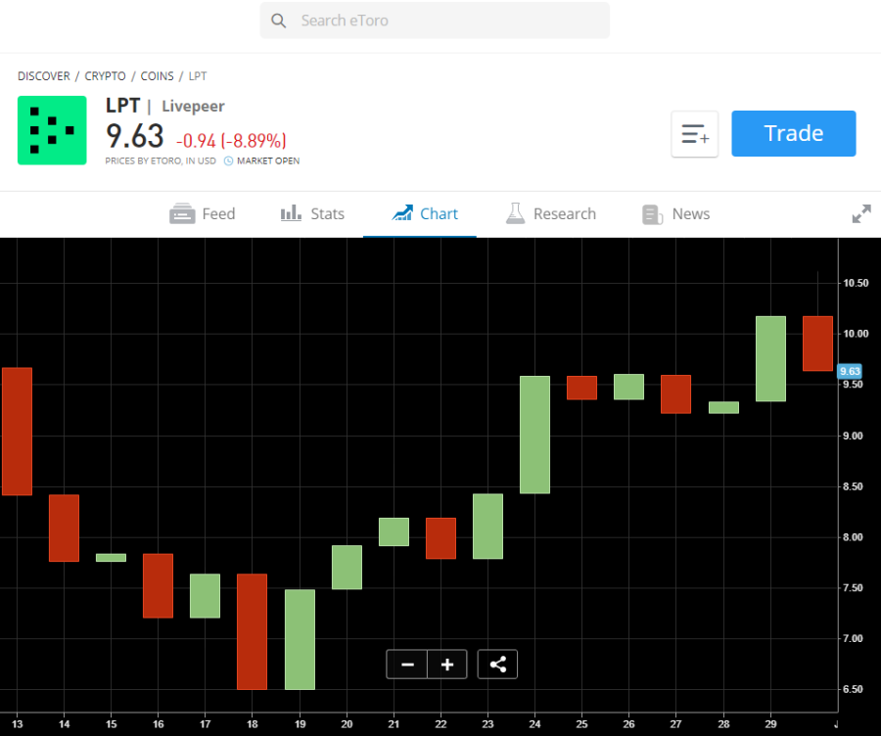Viewport: 881px width, 736px height.
Task: Switch to the News tab
Action: (675, 214)
